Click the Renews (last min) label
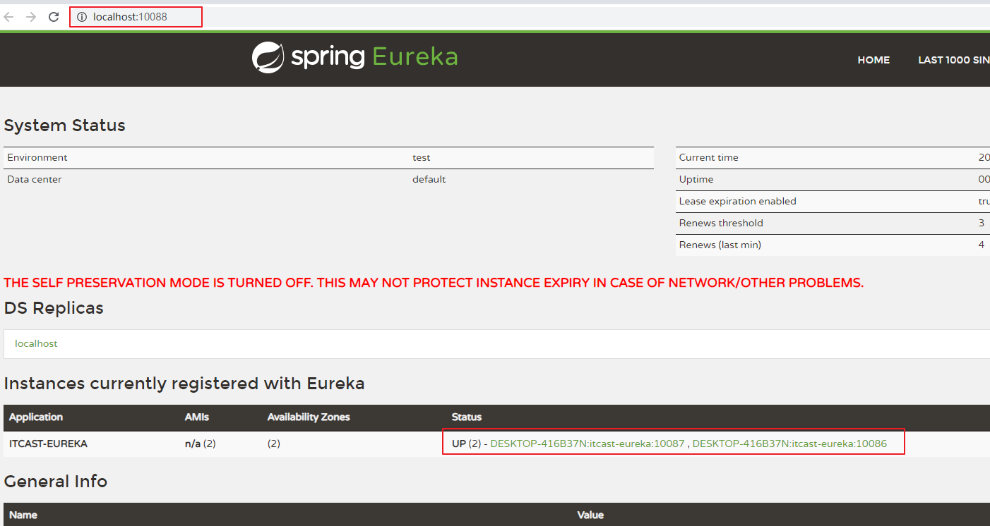Viewport: 990px width, 526px height. tap(720, 245)
